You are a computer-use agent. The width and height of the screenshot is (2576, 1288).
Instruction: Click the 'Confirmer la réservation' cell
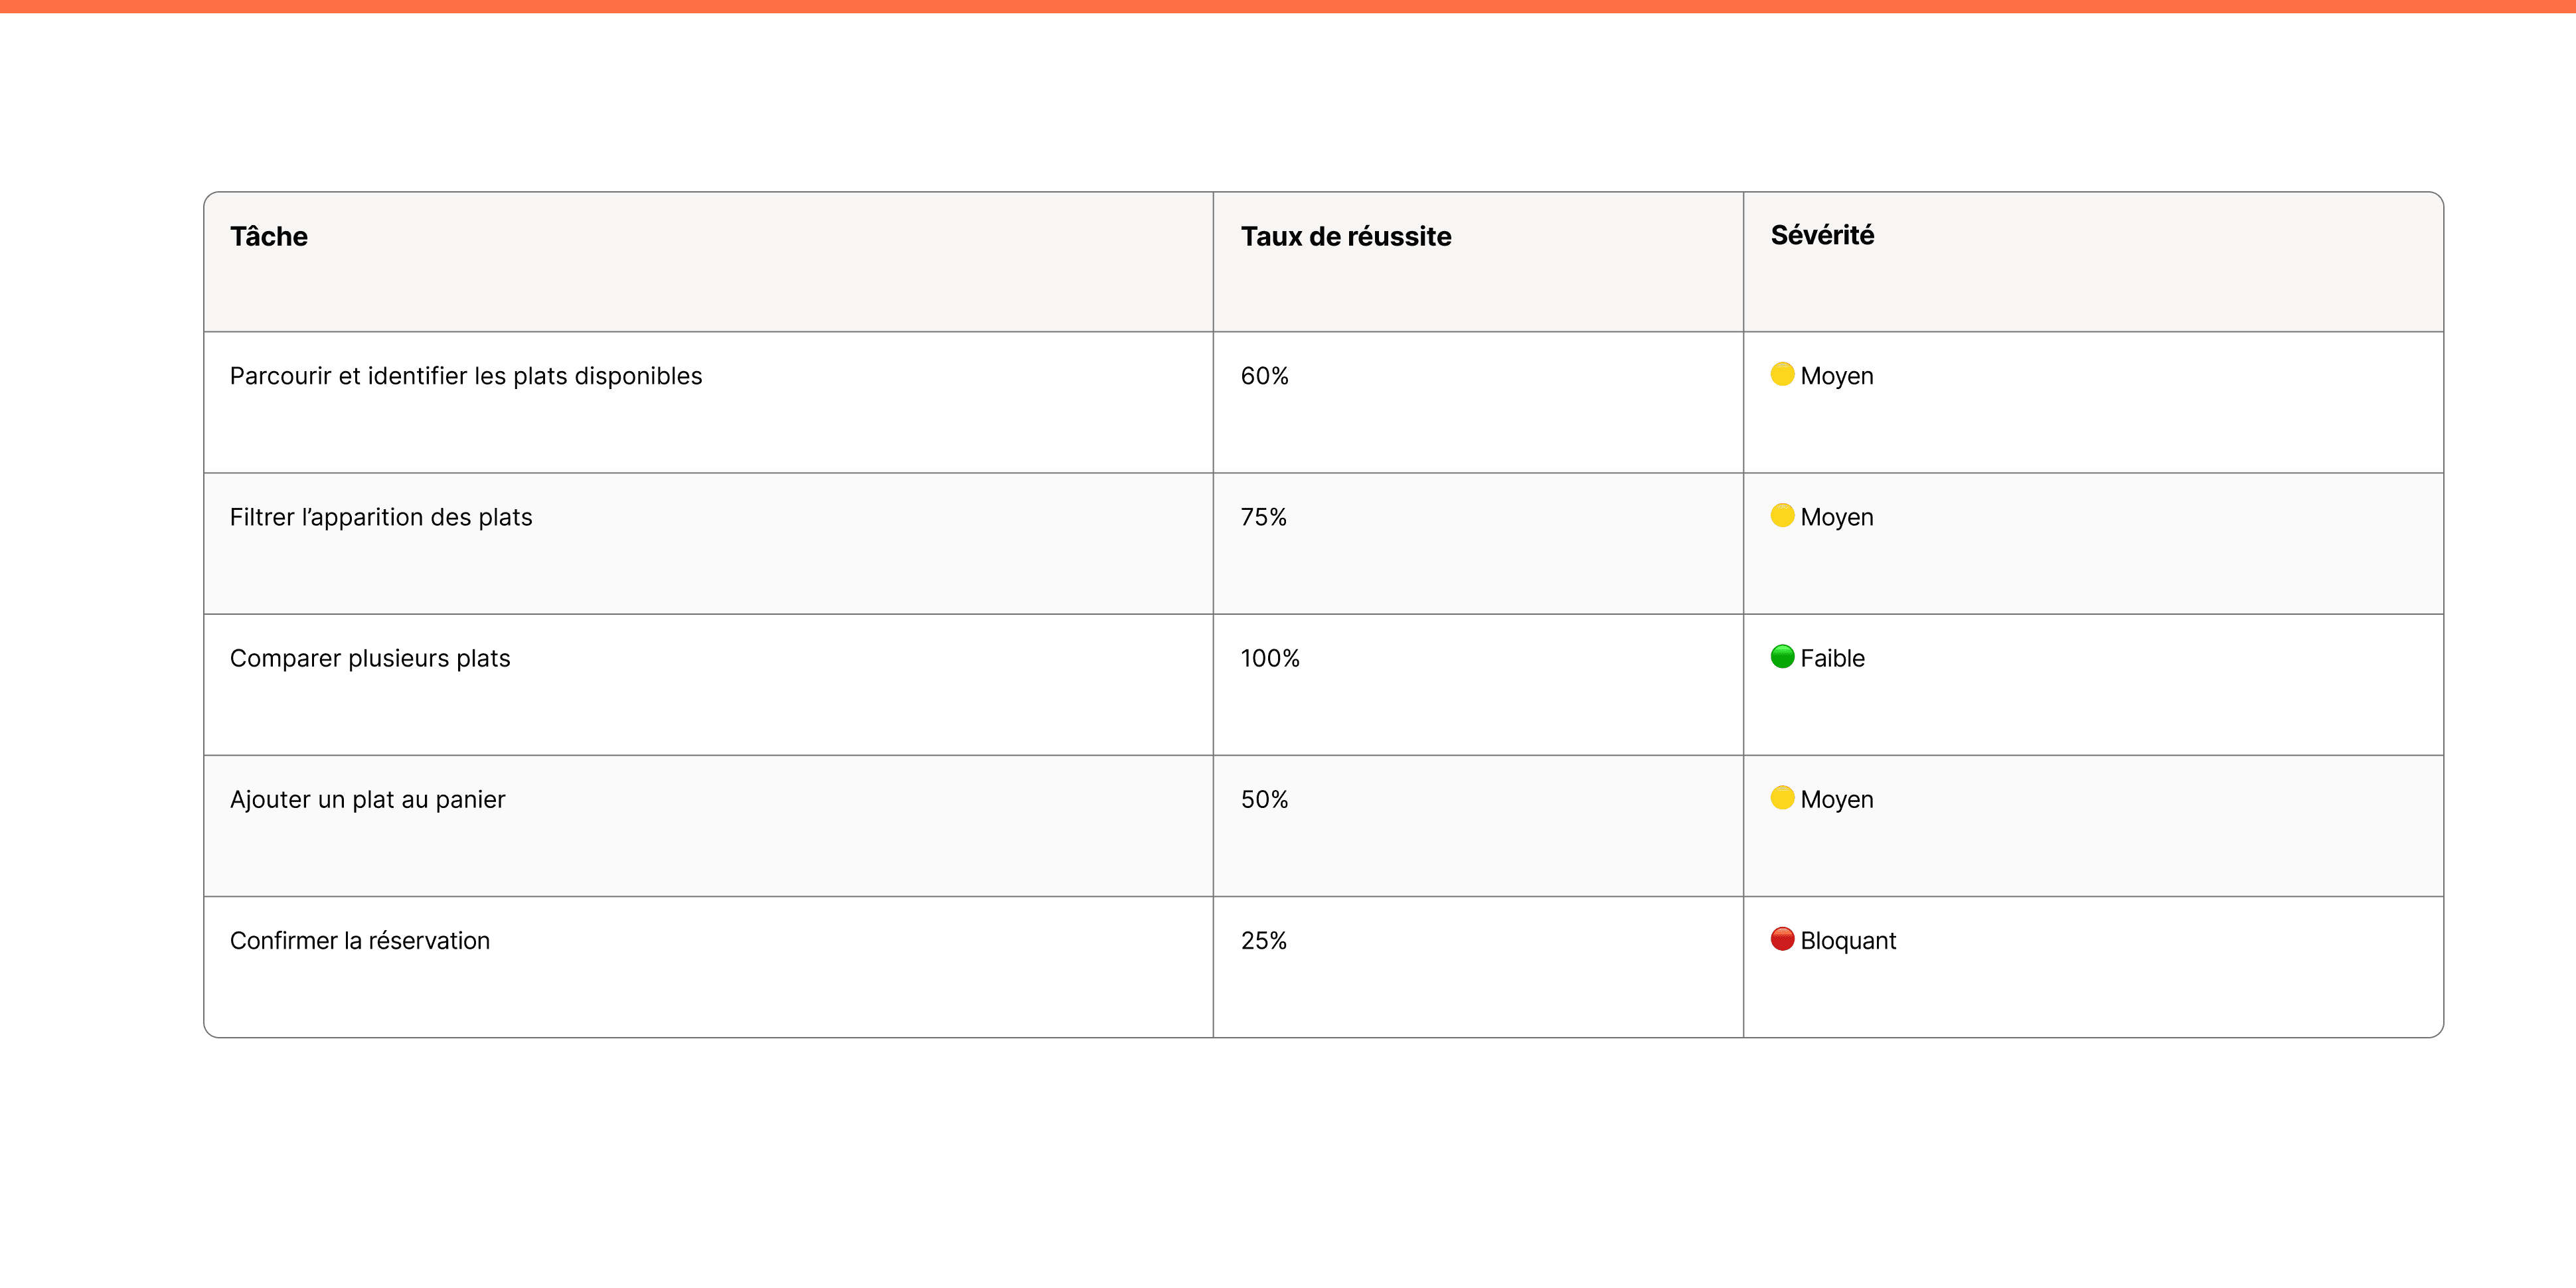(x=708, y=966)
